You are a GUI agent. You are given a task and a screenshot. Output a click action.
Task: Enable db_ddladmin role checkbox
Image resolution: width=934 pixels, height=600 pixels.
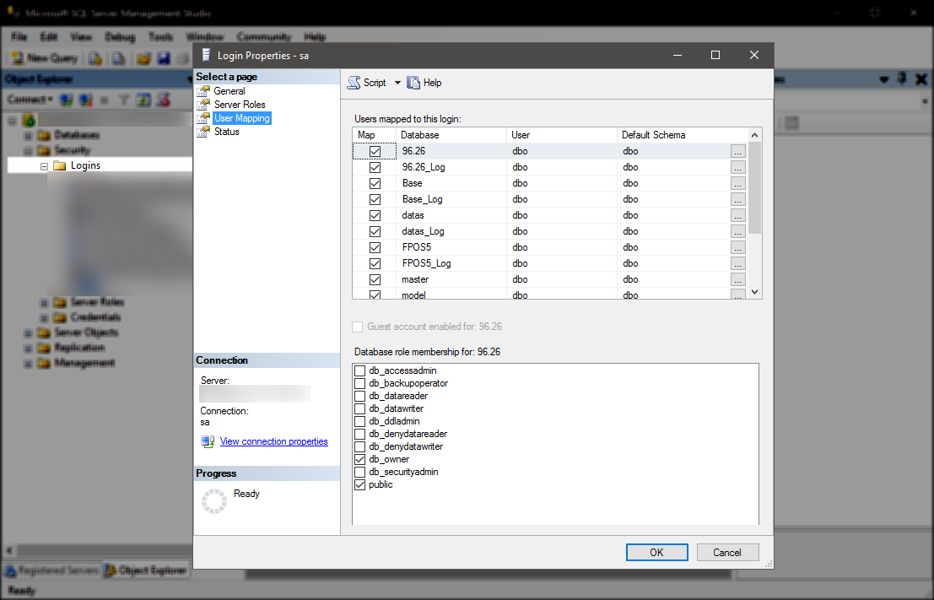(359, 421)
